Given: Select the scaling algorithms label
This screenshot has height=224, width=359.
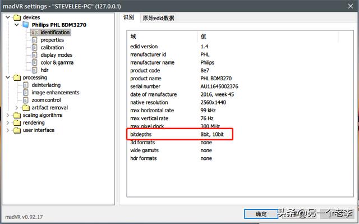Looking at the screenshot, I should pyautogui.click(x=43, y=115).
